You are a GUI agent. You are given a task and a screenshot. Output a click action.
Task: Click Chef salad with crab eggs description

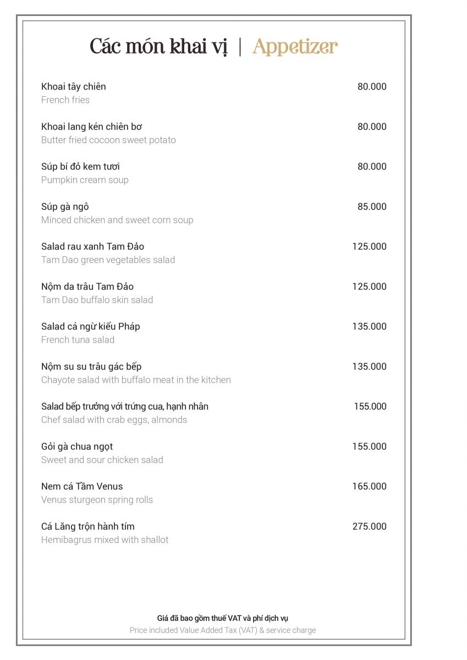[x=114, y=420]
